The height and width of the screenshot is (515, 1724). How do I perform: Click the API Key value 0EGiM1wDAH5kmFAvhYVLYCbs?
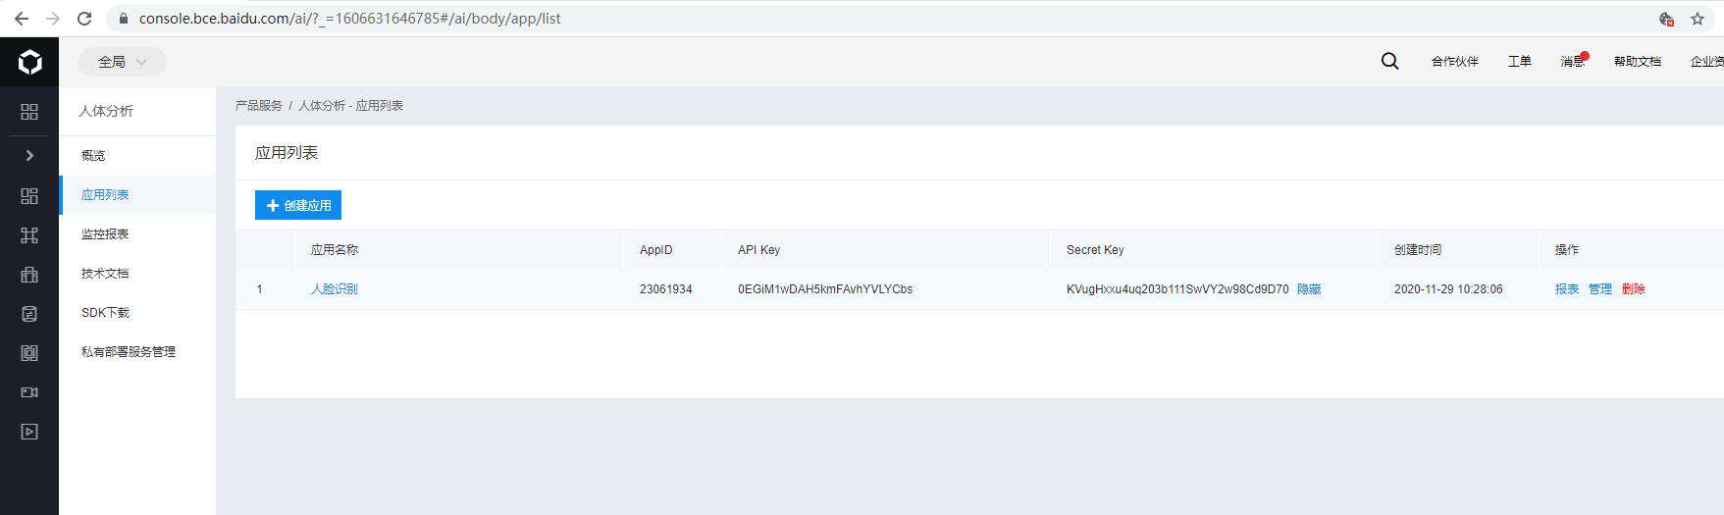tap(825, 289)
